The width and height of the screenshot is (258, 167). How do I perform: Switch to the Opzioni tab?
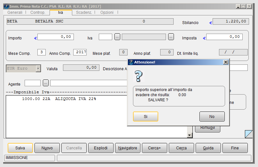107,13
